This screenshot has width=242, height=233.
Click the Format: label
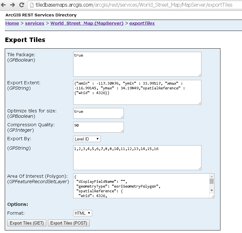coord(16,213)
